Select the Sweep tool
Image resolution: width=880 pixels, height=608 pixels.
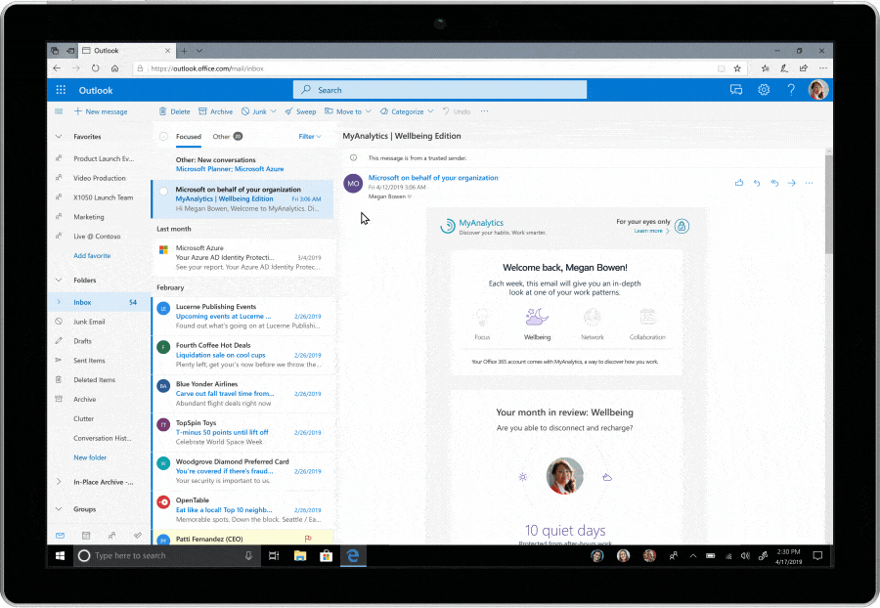[x=301, y=111]
